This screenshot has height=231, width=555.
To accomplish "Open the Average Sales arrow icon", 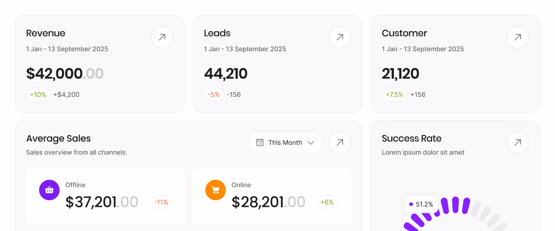I will pos(340,143).
